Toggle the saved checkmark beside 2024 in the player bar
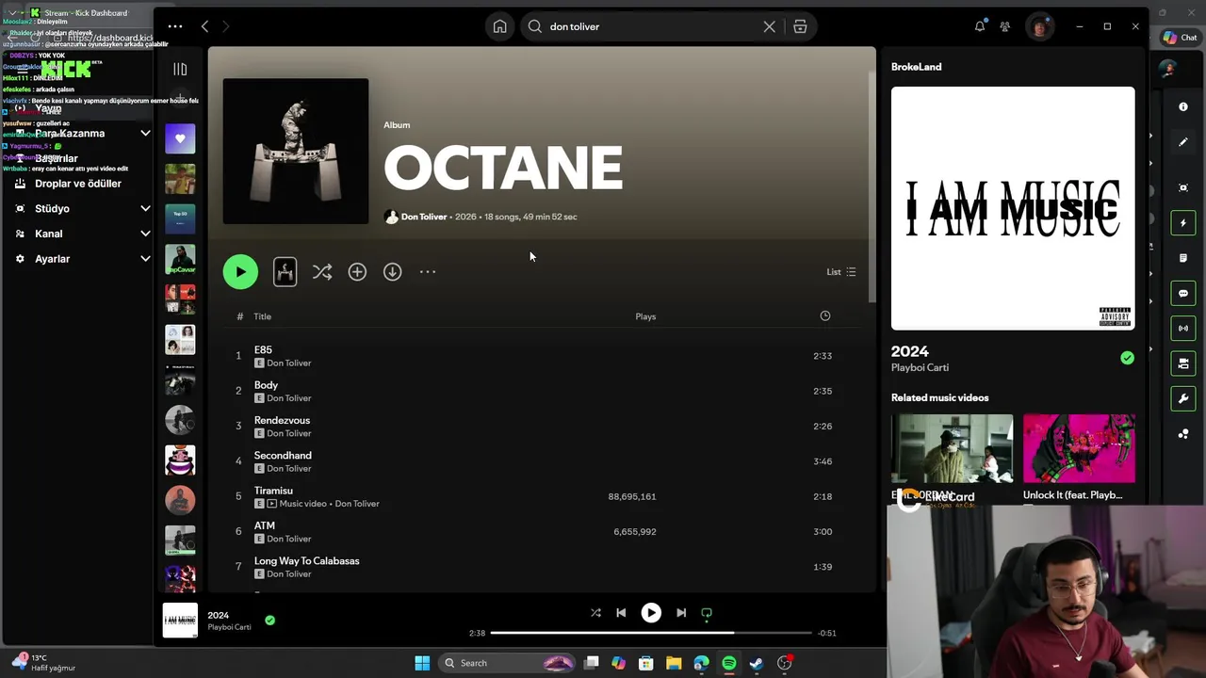This screenshot has height=678, width=1206. (x=269, y=621)
